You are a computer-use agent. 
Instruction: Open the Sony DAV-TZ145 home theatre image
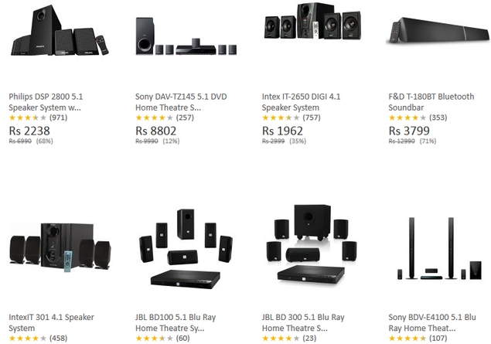(x=186, y=36)
